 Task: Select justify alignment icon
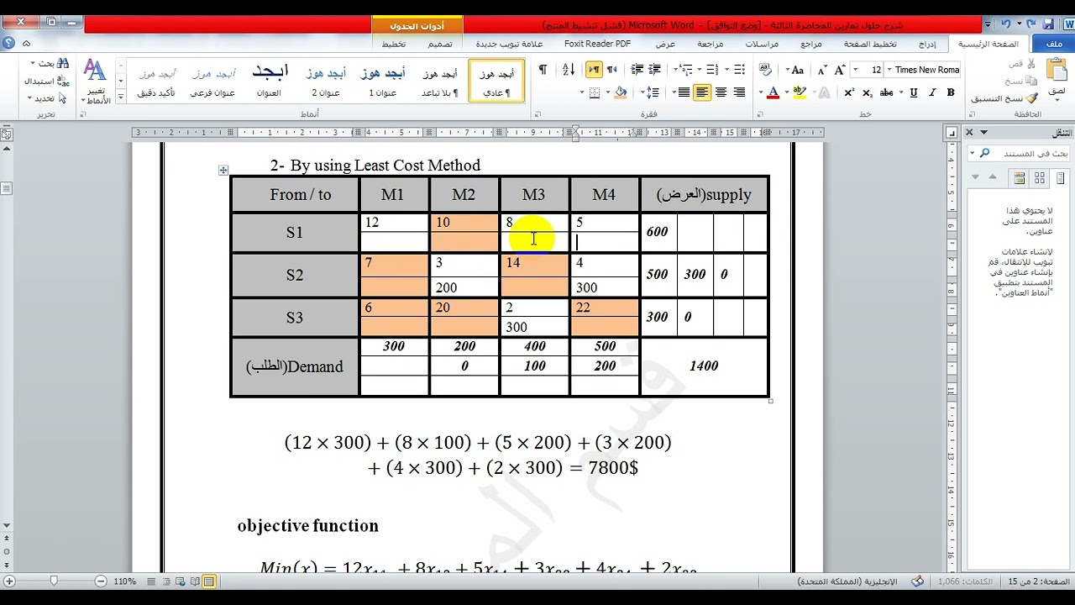684,92
